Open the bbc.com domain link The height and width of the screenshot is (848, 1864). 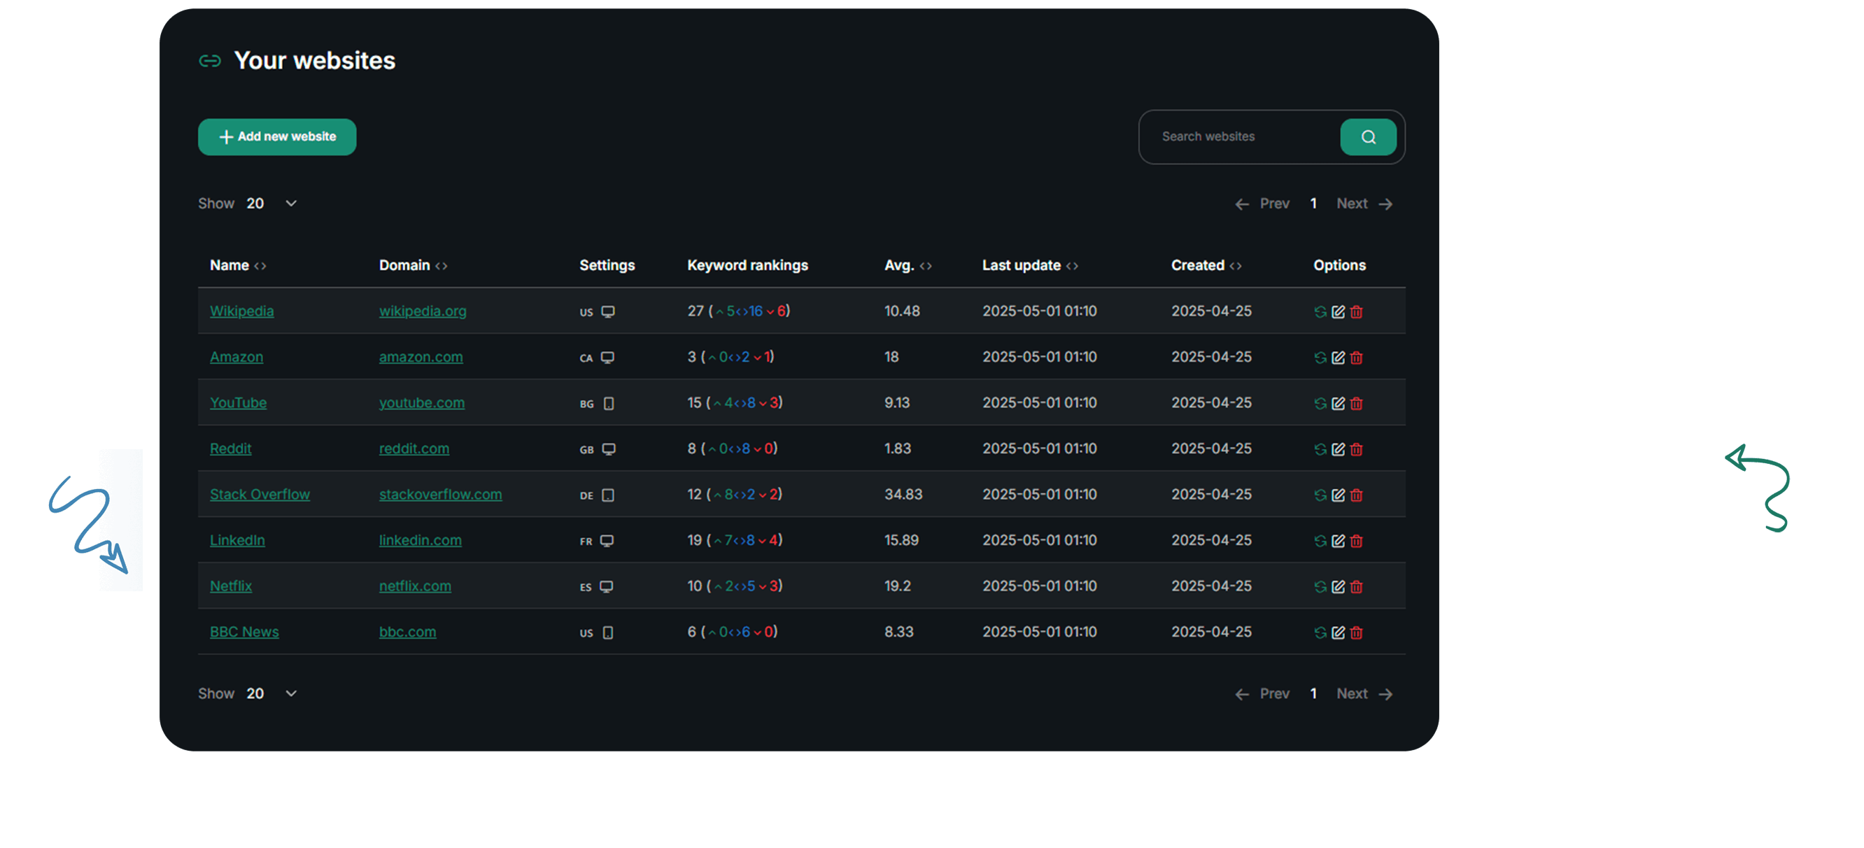click(x=407, y=632)
